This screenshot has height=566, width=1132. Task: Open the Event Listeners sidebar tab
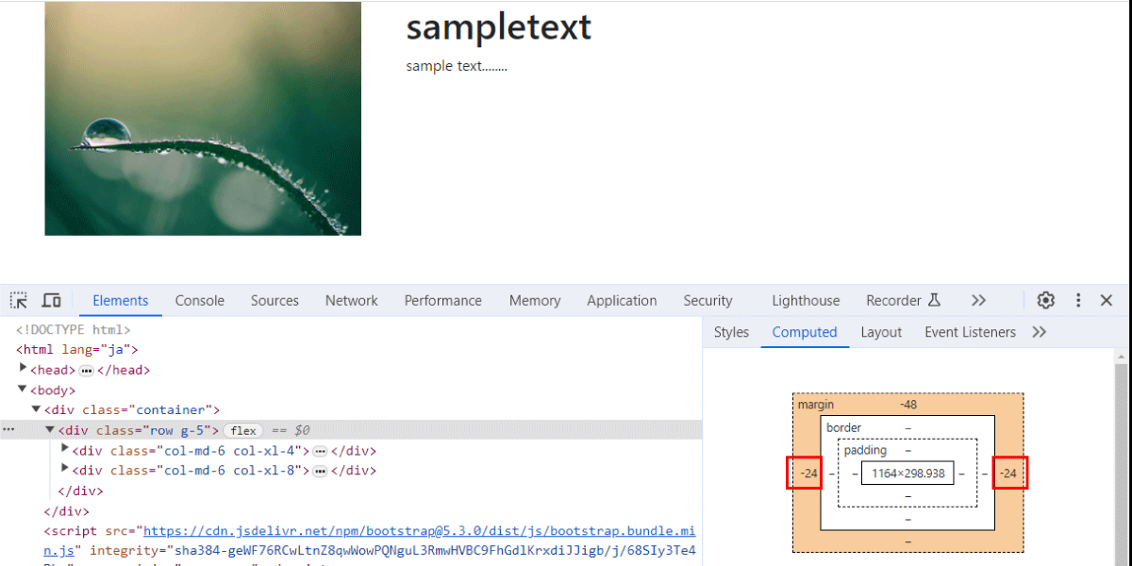click(970, 332)
